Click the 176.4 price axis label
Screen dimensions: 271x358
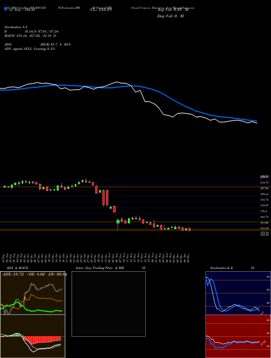[x=264, y=211]
